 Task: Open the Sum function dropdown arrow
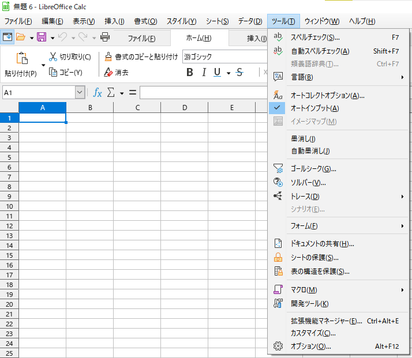pyautogui.click(x=122, y=93)
